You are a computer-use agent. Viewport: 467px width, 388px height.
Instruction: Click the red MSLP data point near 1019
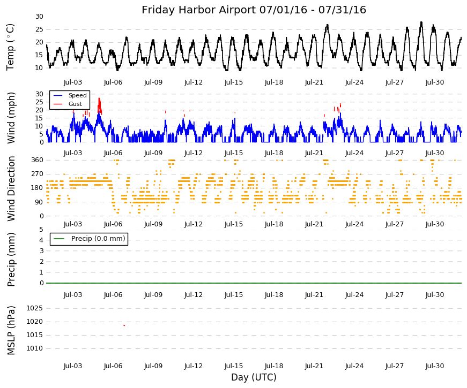tap(124, 325)
